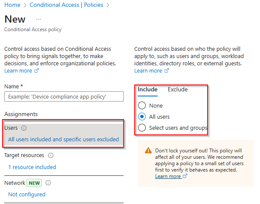Click the Network info icon
This screenshot has height=204, width=260.
pyautogui.click(x=48, y=183)
